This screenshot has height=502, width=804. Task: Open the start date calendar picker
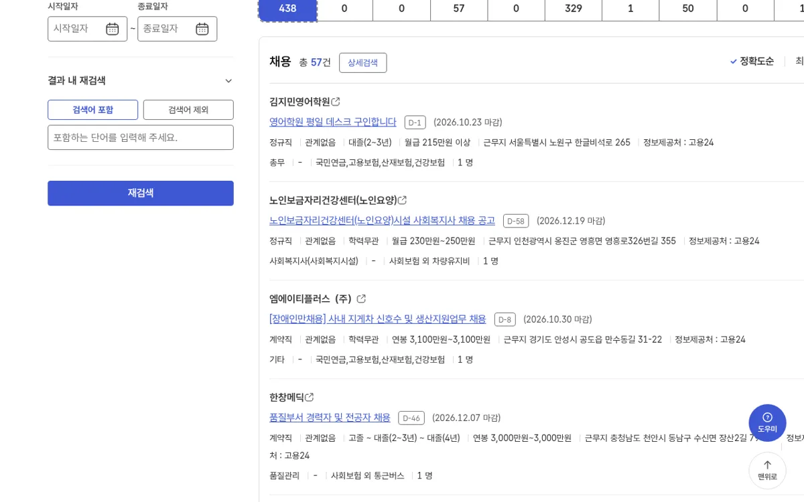(x=113, y=29)
